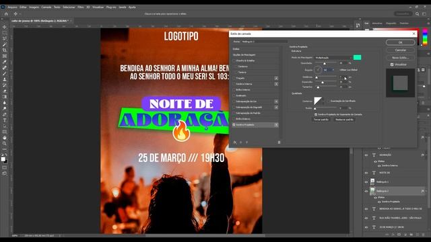Select the Gradient tool

pyautogui.click(x=5, y=97)
